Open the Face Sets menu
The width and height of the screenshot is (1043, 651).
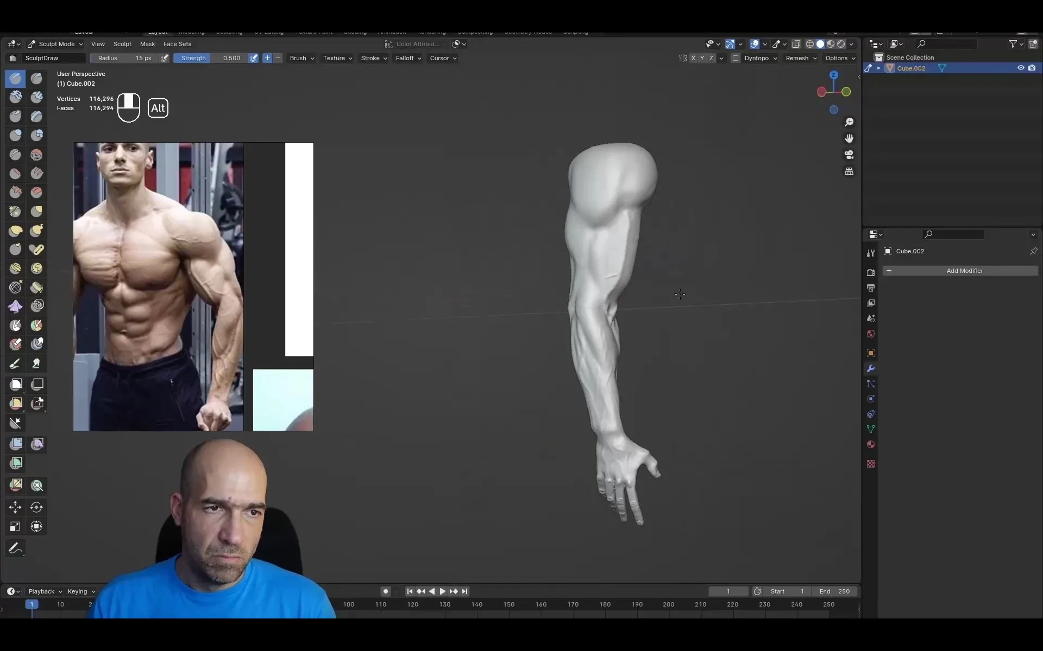tap(177, 44)
